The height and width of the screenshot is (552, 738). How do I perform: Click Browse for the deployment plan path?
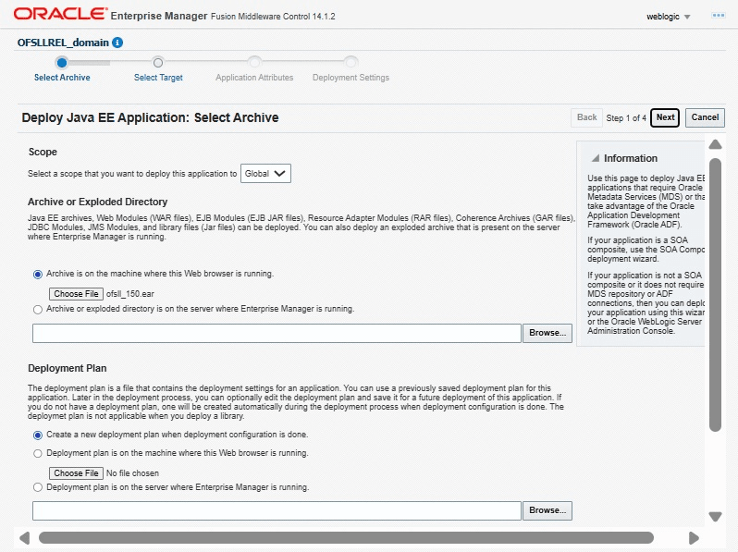[547, 510]
